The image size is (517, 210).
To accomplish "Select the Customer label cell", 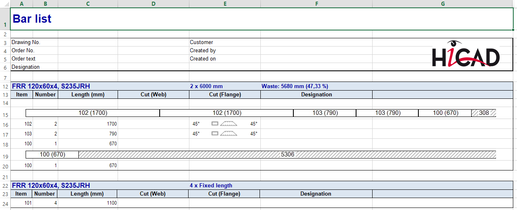I will pos(201,42).
